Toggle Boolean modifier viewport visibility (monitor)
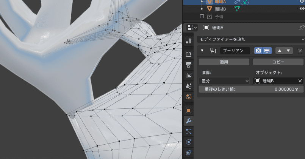The image size is (305, 159). pos(267,51)
